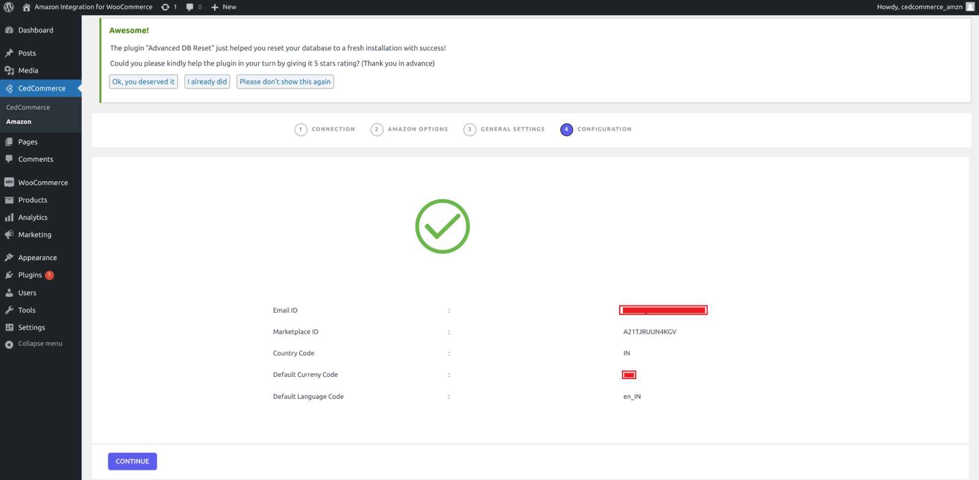Select step 4 Configuration
This screenshot has height=480, width=979.
pyautogui.click(x=596, y=129)
